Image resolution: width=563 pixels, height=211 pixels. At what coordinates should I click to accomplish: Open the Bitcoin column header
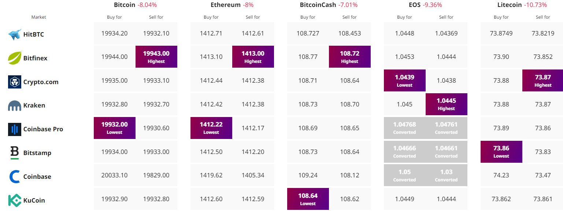[x=125, y=5]
